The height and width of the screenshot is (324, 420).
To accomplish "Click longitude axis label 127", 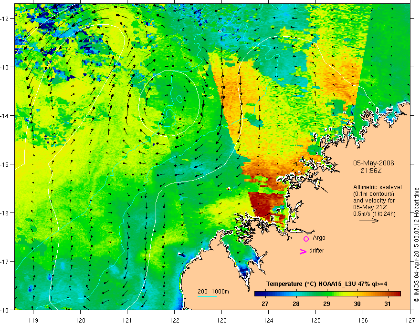I will click(x=410, y=320).
